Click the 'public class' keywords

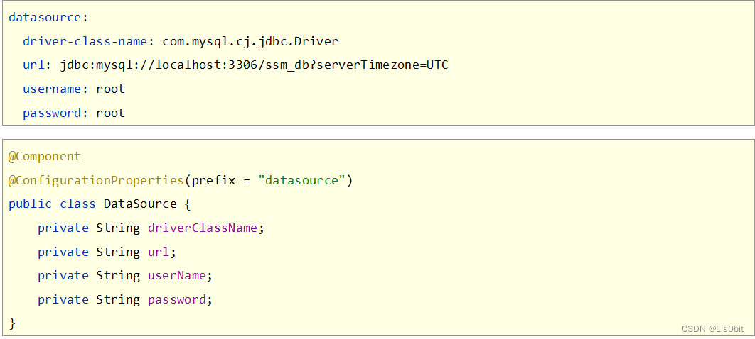tap(52, 204)
